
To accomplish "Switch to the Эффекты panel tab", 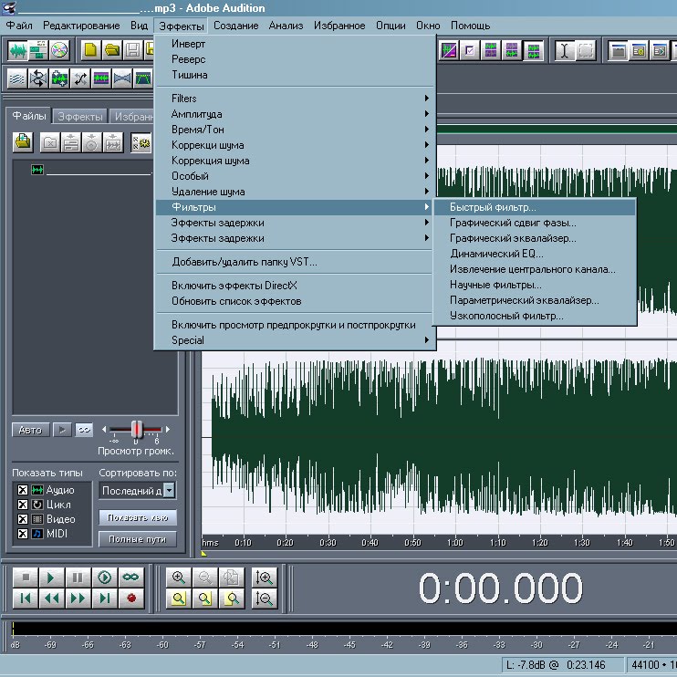I will tap(80, 117).
